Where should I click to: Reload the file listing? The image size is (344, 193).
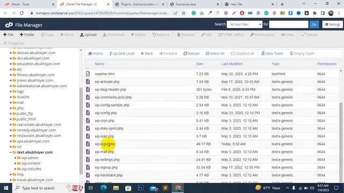[191, 54]
